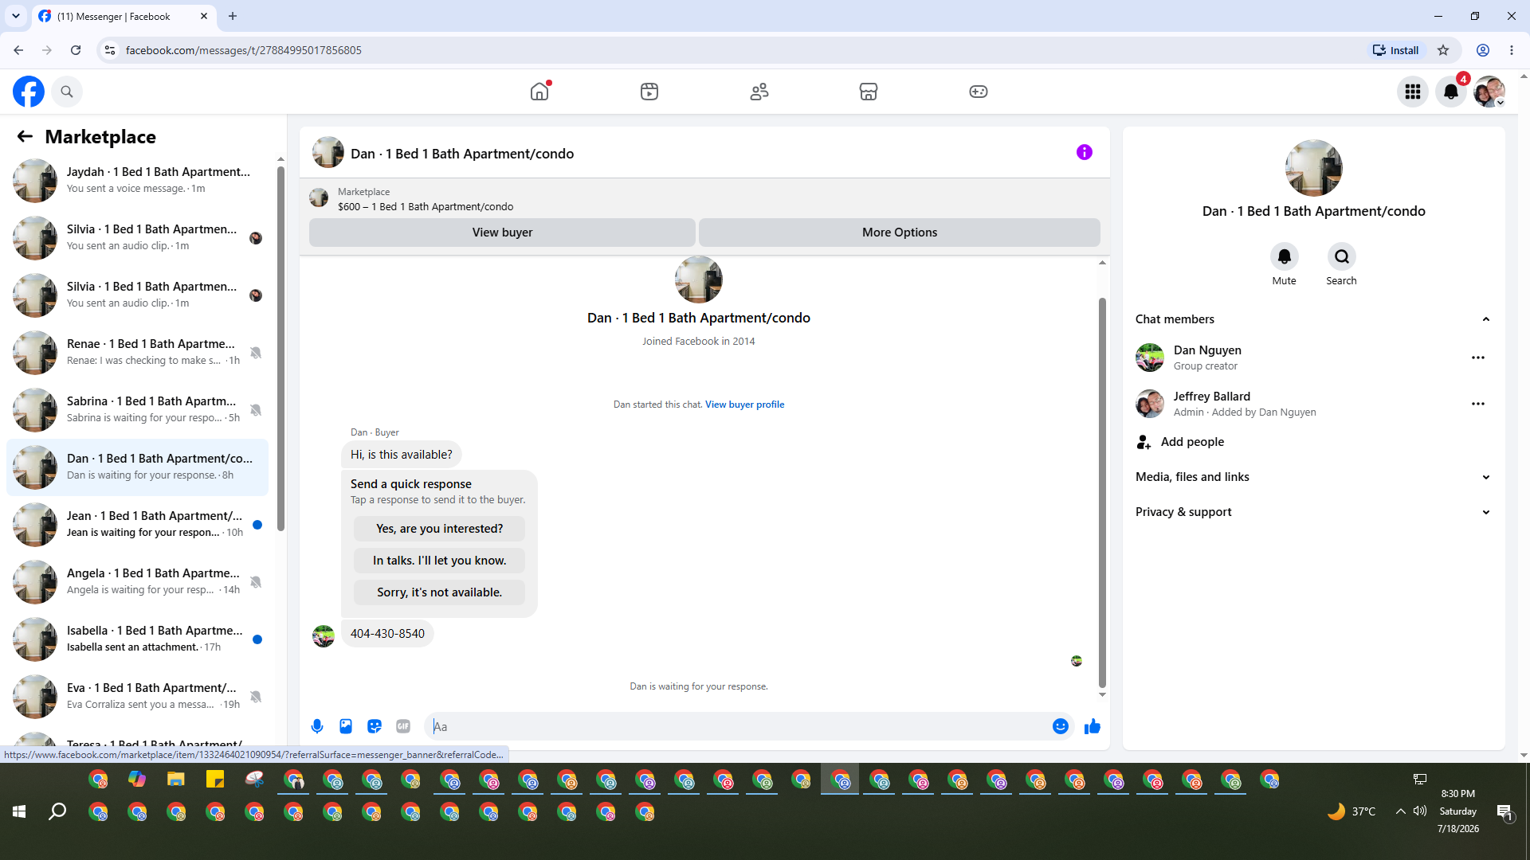The width and height of the screenshot is (1530, 860).
Task: Open the Friends icon in top navigation
Action: click(x=759, y=92)
